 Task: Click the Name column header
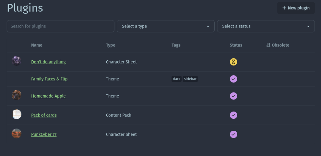coord(37,45)
